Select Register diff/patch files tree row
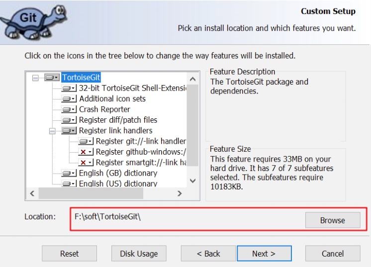This screenshot has height=267, width=371. coord(118,120)
